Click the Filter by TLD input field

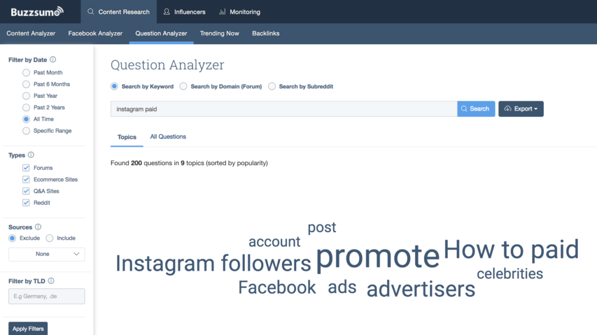47,296
